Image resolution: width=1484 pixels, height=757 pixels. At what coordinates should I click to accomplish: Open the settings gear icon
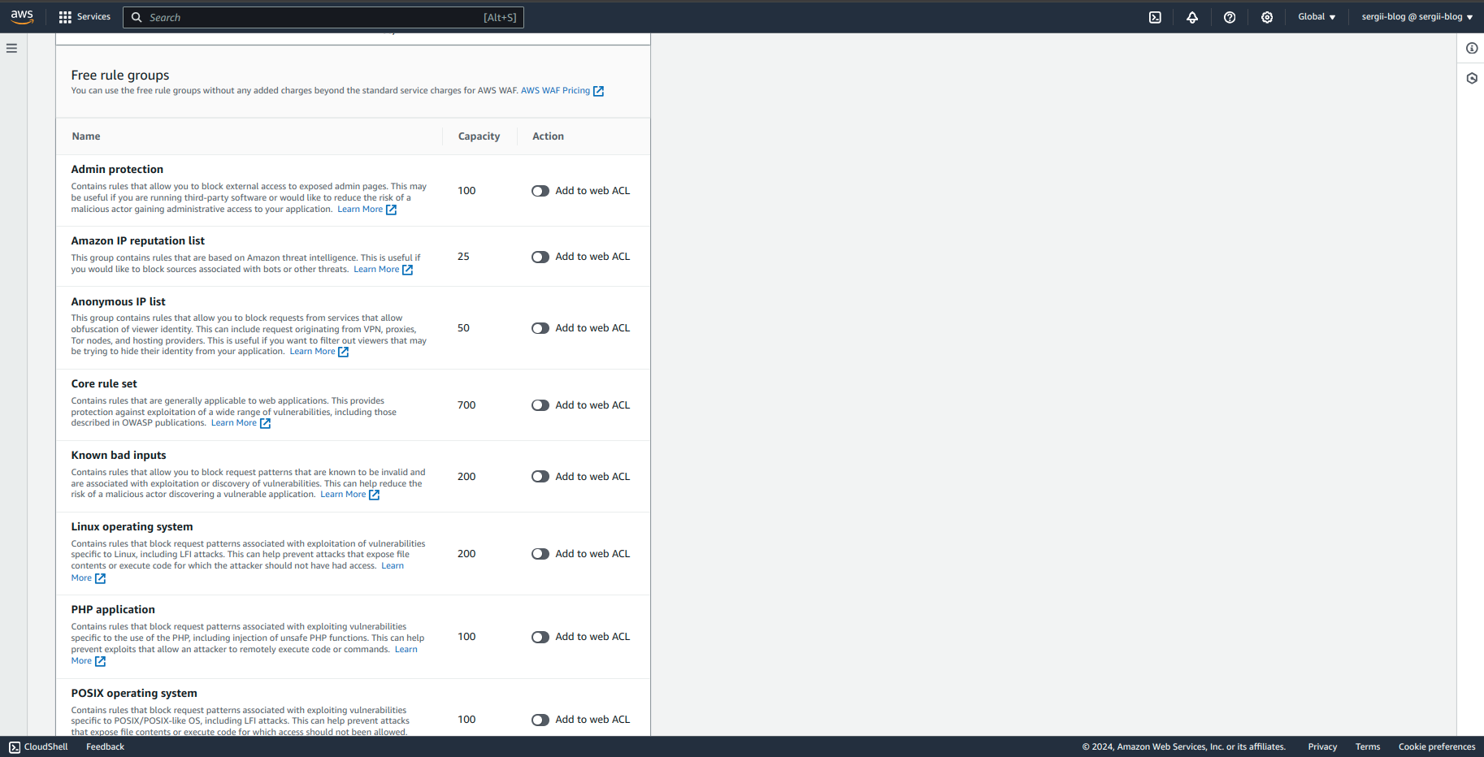(1267, 16)
